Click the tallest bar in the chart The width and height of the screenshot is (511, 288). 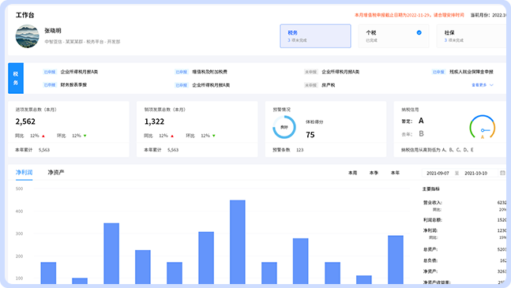[x=238, y=242]
